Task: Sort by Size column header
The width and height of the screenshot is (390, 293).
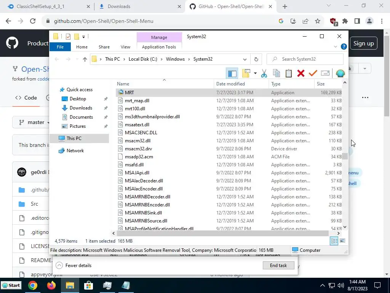Action: pos(328,84)
